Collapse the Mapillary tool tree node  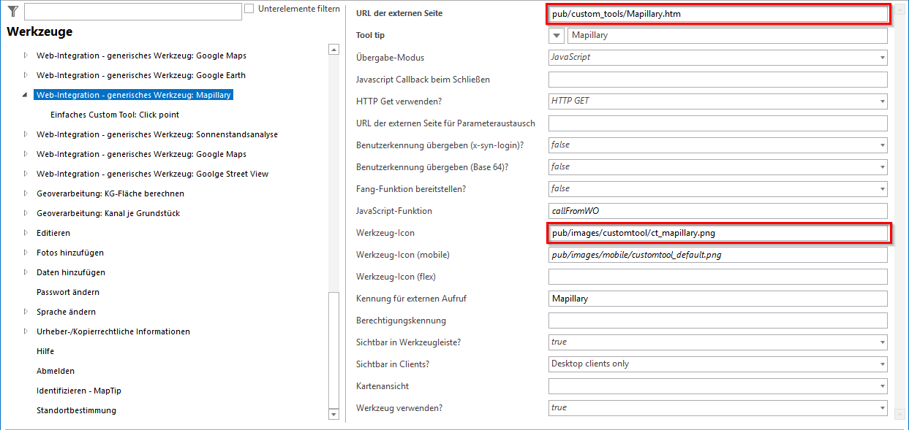(26, 95)
